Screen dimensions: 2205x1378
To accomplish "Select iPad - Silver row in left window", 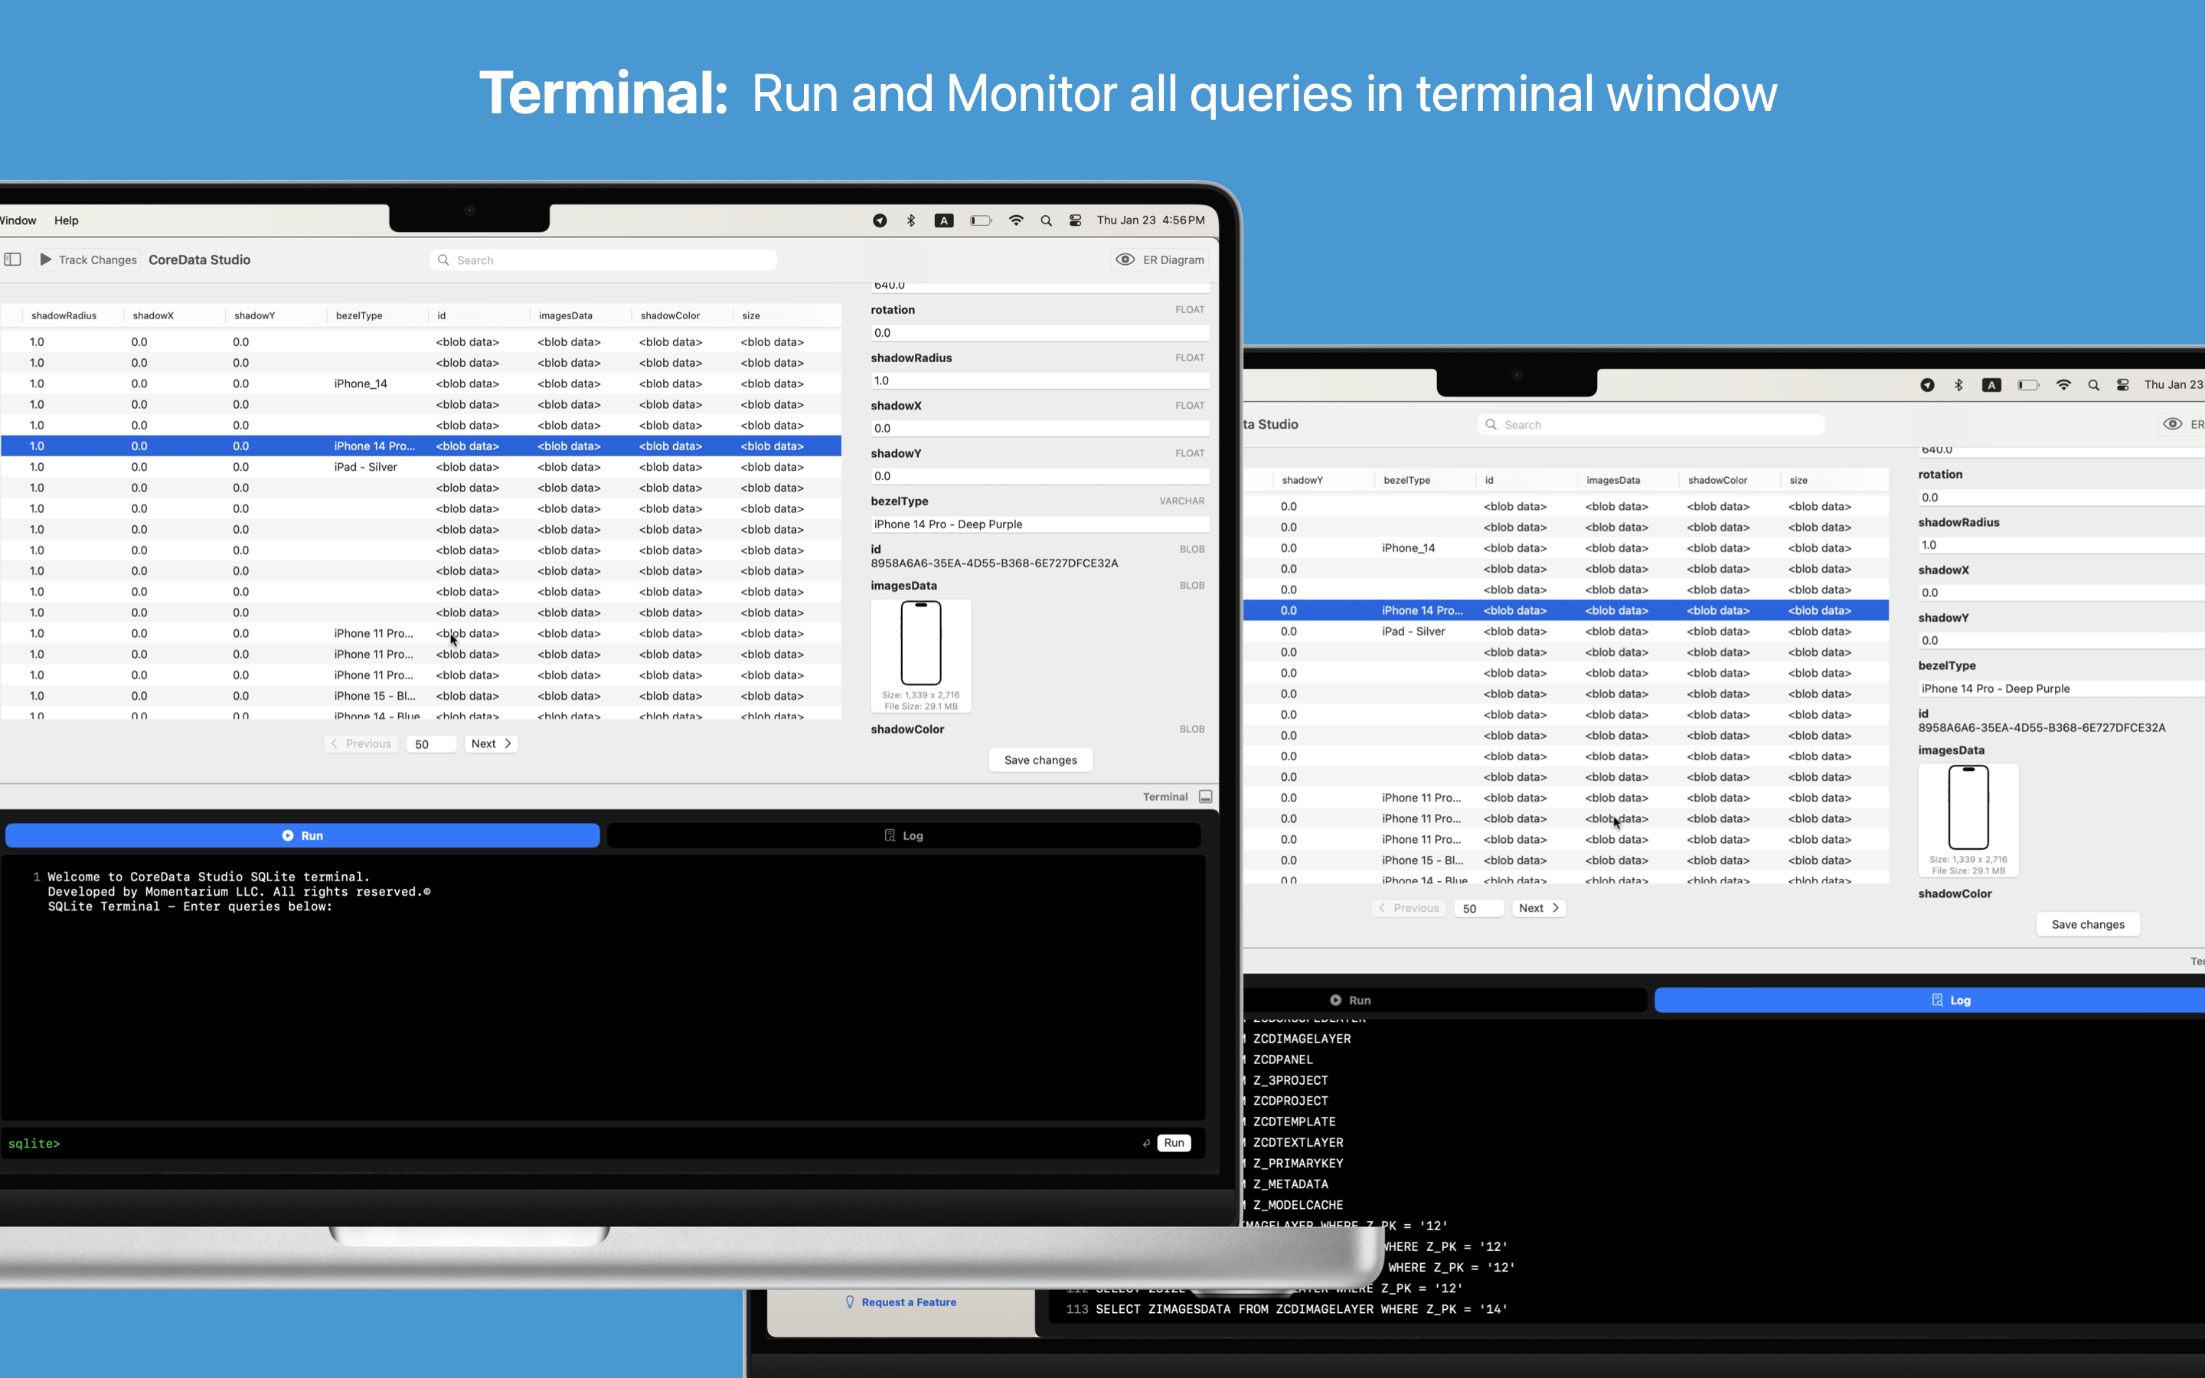I will click(421, 467).
